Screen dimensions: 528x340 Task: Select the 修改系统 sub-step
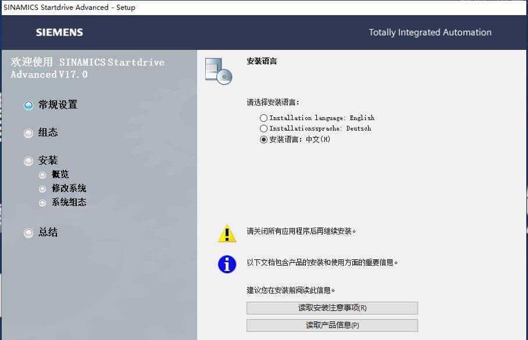(42, 188)
